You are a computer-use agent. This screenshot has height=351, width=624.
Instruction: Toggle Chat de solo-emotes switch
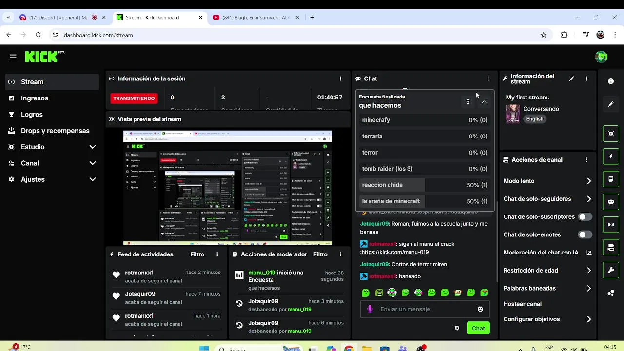click(x=585, y=235)
